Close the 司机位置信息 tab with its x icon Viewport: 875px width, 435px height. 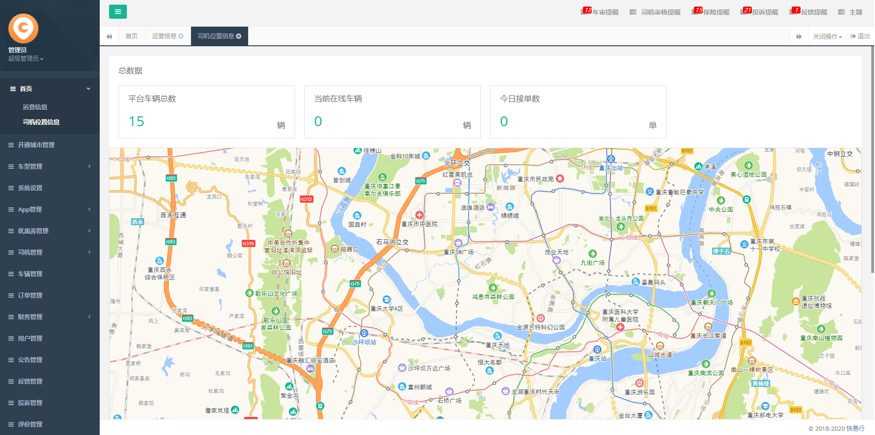(x=239, y=36)
